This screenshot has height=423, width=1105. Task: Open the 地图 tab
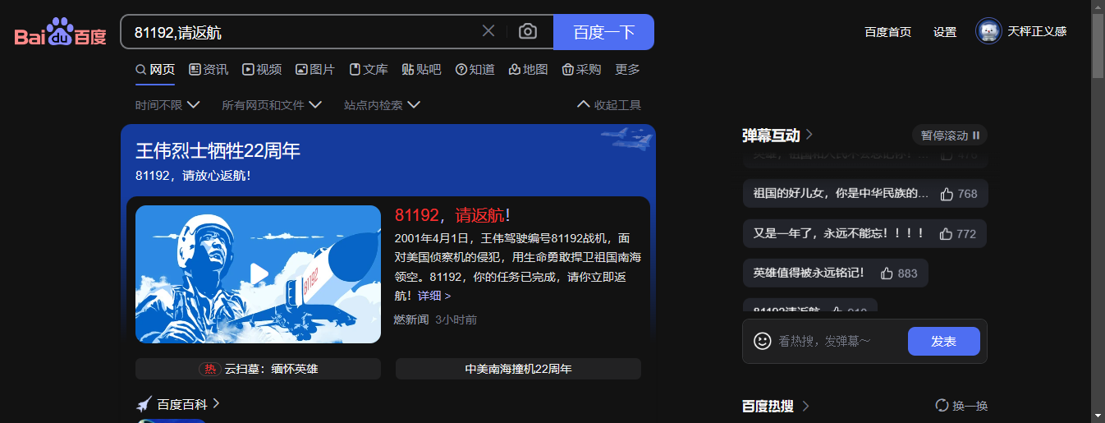[528, 70]
